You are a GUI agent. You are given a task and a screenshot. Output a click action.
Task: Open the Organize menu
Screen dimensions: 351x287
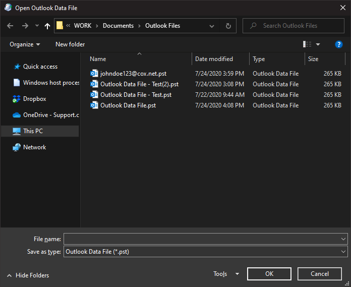point(25,44)
